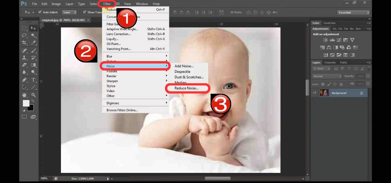
Task: Click Browse Filters Online
Action: pos(122,110)
